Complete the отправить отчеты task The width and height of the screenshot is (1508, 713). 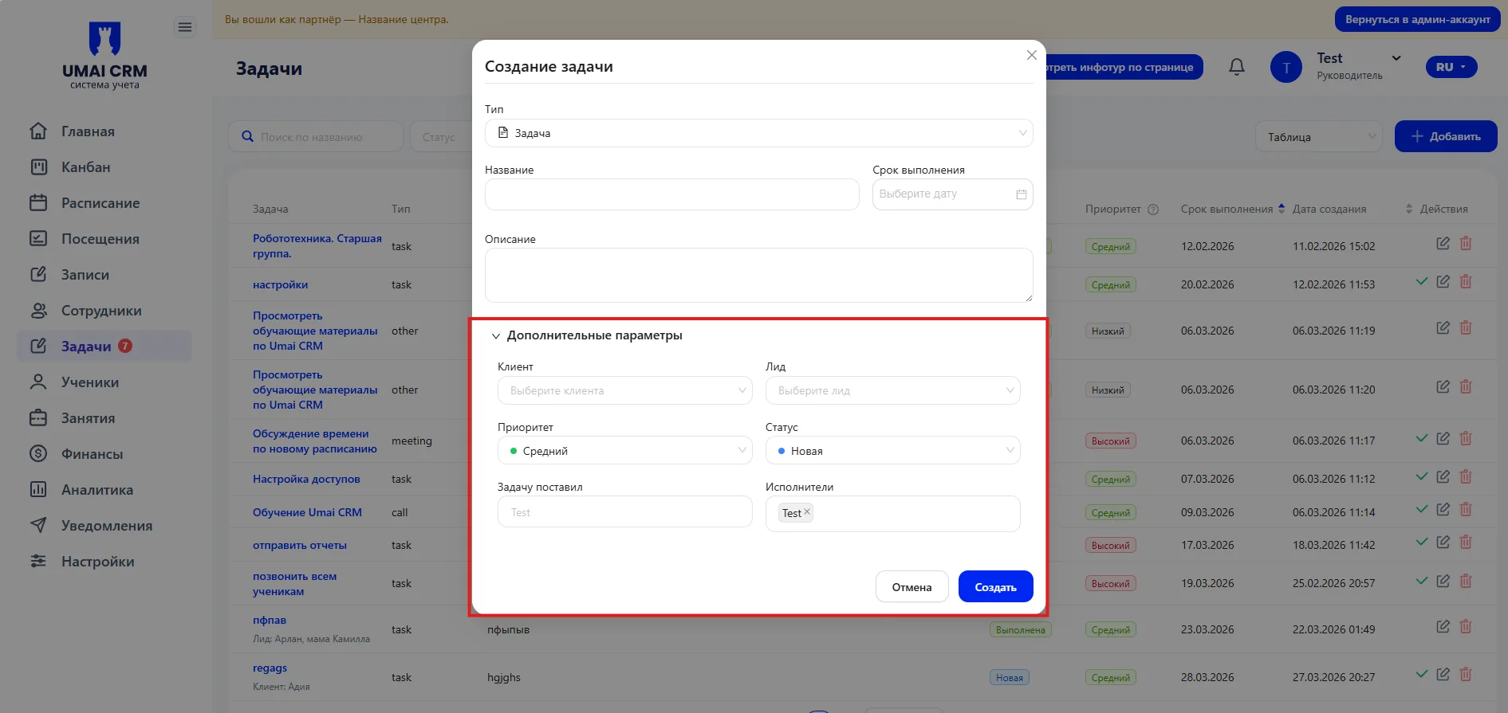1421,542
